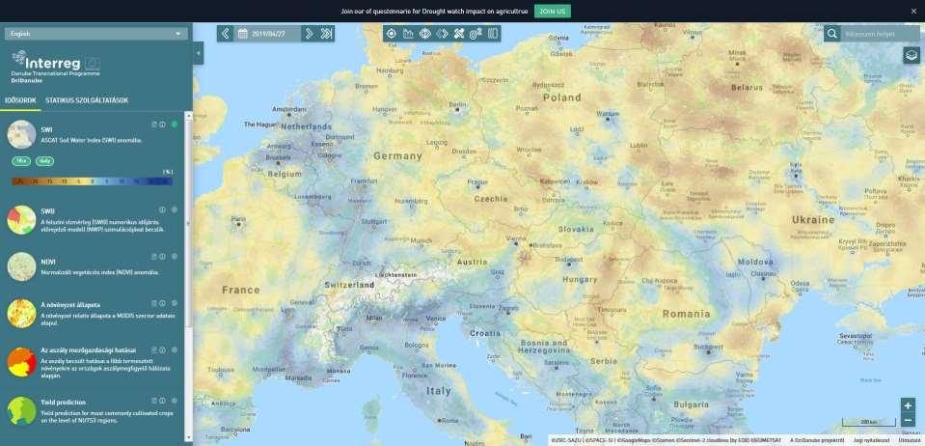
Task: Click the search magnifier icon
Action: (x=831, y=34)
